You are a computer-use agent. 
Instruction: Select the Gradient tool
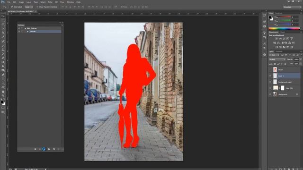tap(3, 62)
